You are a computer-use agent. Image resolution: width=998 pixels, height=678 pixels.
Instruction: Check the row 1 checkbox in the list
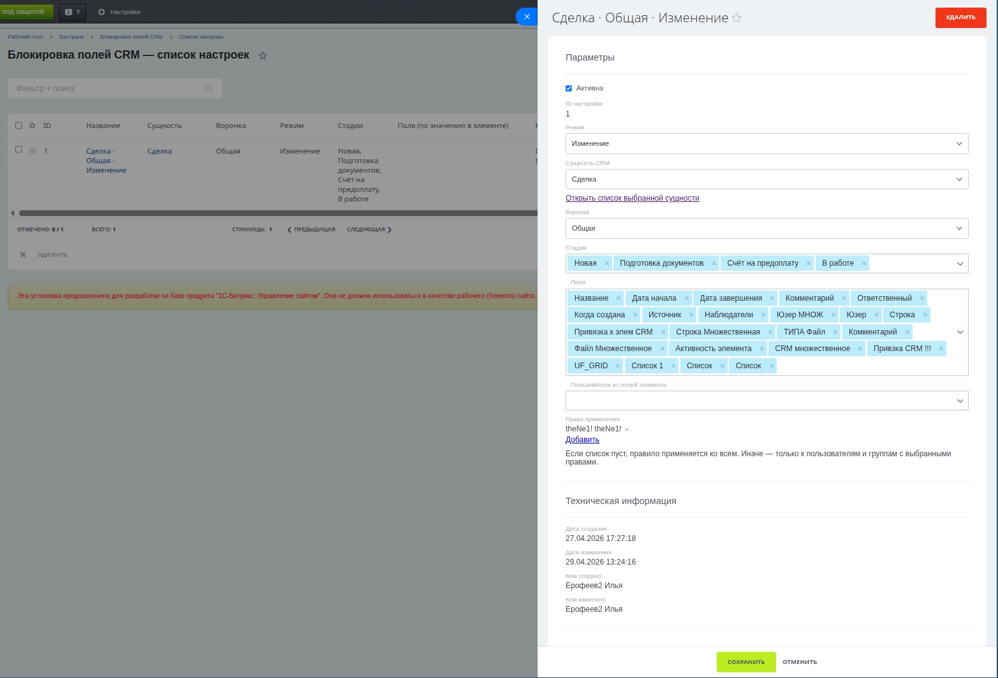coord(18,150)
